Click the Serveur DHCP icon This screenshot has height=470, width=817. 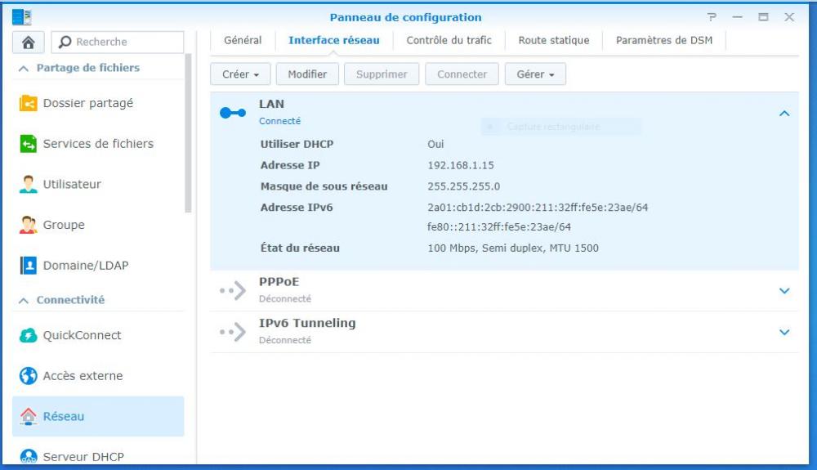coord(28,456)
